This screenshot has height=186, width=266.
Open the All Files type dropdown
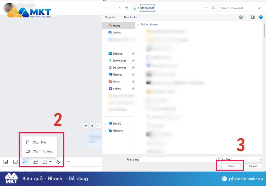tap(241, 159)
